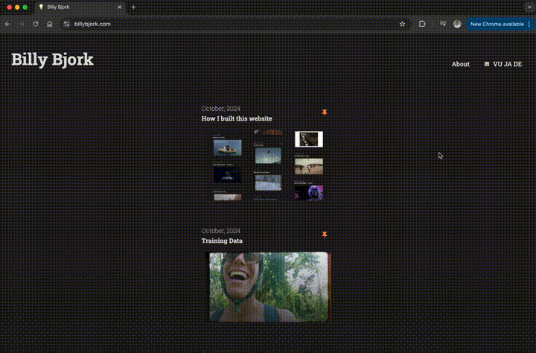
Task: Click the laughing person Training Data thumbnail
Action: tap(267, 287)
